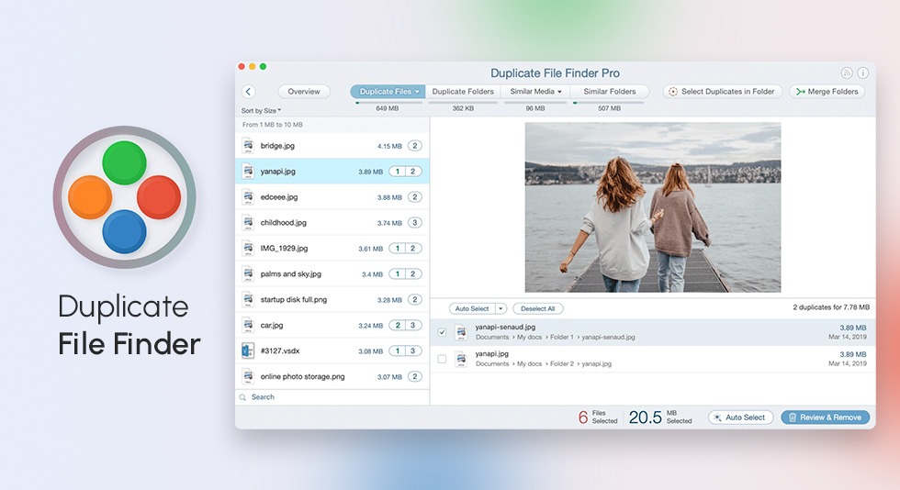
Task: Click the Review & Remove button
Action: coord(826,418)
